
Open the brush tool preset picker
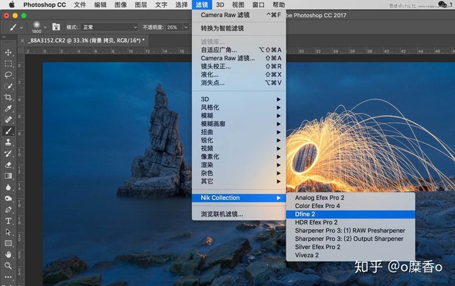pos(16,27)
